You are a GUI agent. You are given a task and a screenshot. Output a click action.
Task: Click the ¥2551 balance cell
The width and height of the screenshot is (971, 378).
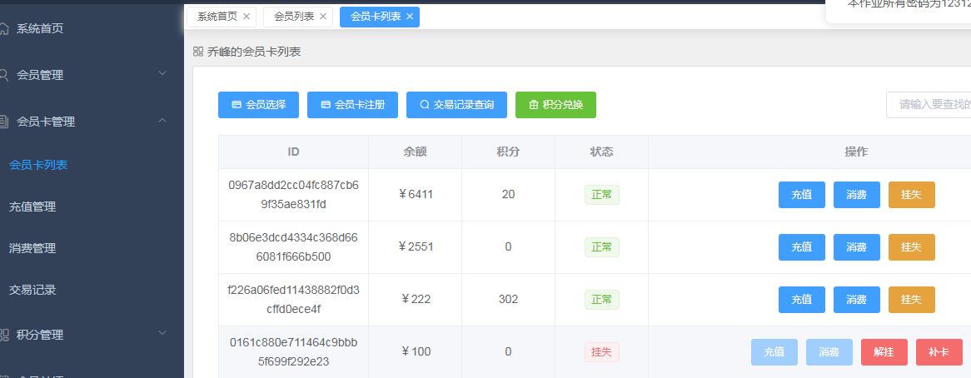(416, 246)
